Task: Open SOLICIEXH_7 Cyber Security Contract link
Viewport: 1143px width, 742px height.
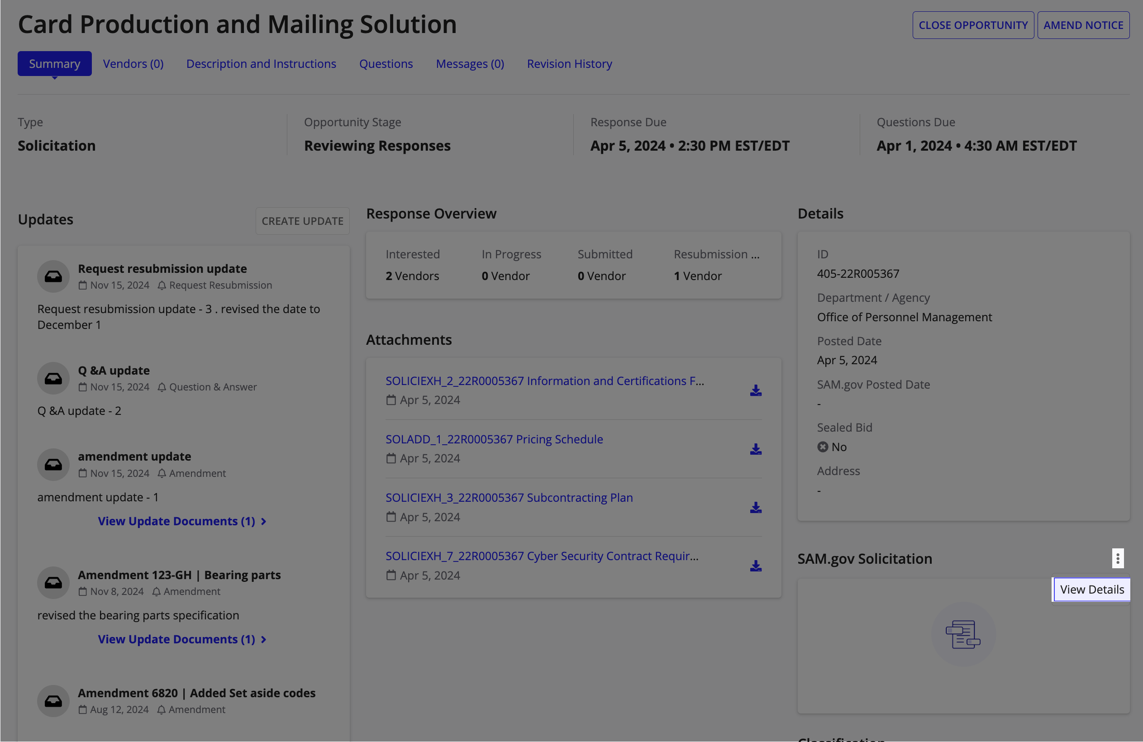Action: click(x=542, y=556)
